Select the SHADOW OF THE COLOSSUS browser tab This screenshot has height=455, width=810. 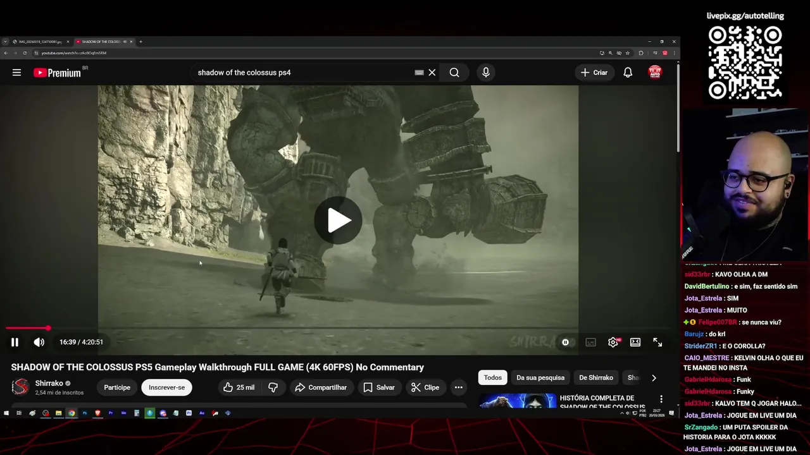pyautogui.click(x=104, y=42)
